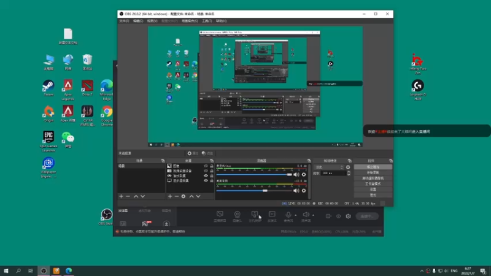This screenshot has height=276, width=491.
Task: Toggle the lock on the Image source
Action: tap(212, 166)
